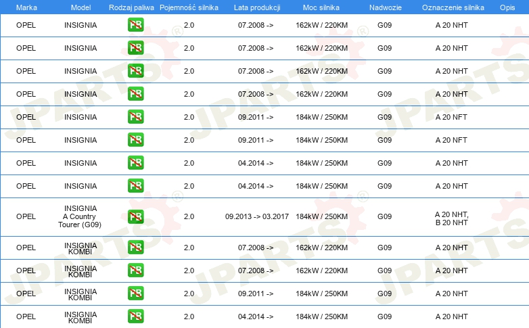Click the fuel icon in INSIGNIA KOMBI 09.2011 row
The height and width of the screenshot is (328, 529).
coord(135,294)
